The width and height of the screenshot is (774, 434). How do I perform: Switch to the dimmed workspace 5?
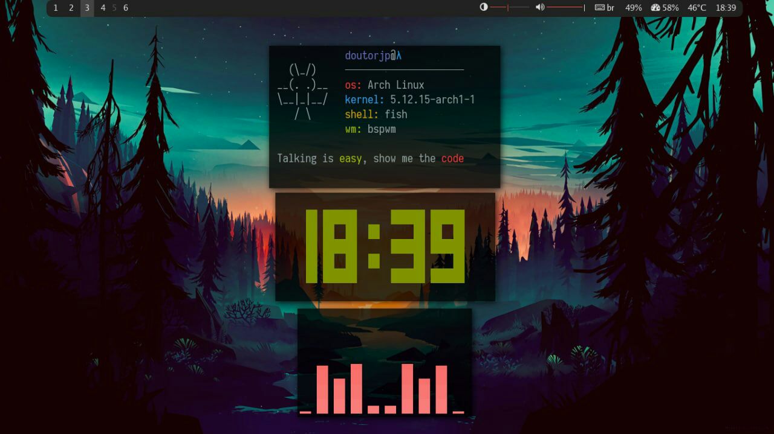click(x=114, y=8)
